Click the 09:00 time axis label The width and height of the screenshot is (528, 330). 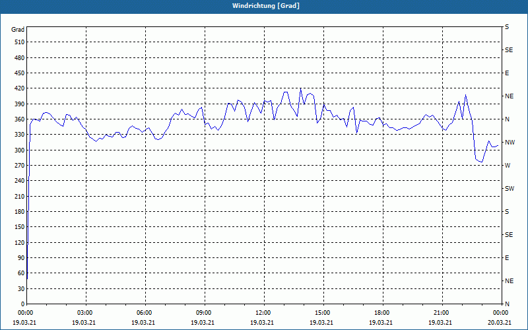point(205,312)
